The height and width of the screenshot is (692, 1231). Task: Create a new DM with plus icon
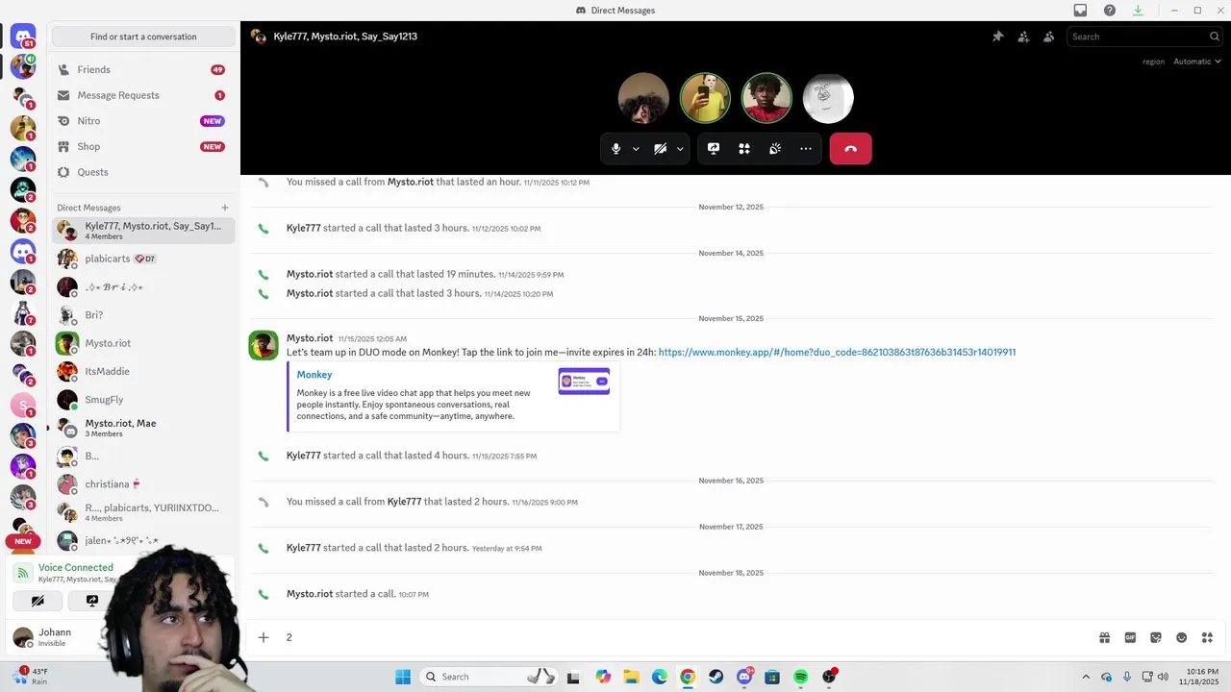tap(225, 208)
